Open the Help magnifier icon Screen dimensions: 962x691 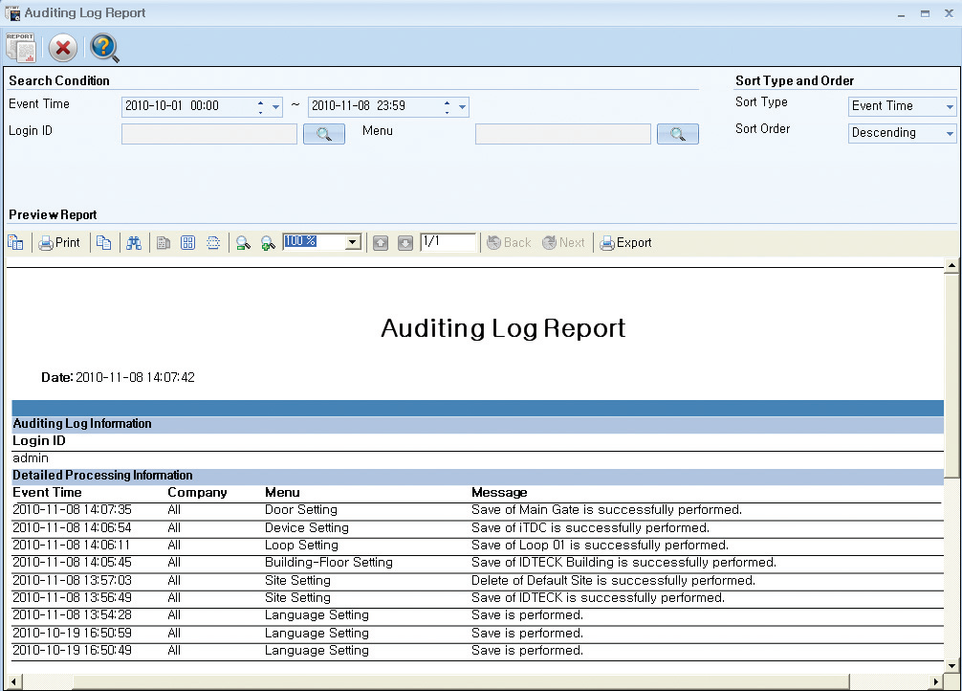[x=104, y=48]
